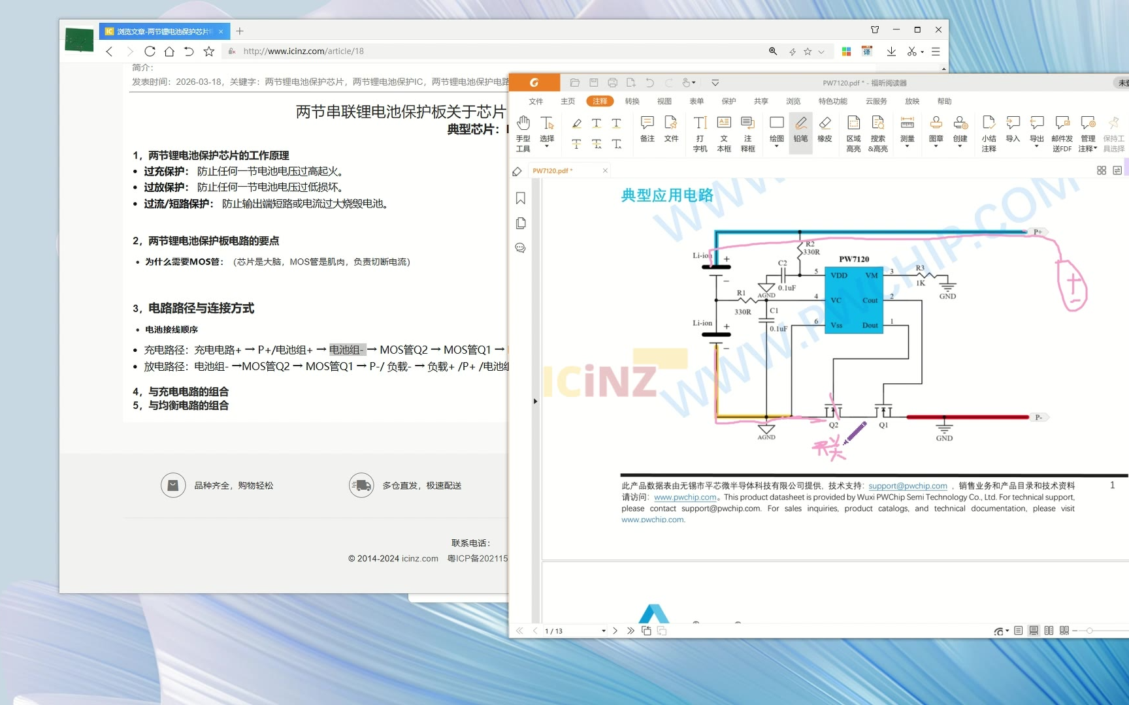Image resolution: width=1129 pixels, height=705 pixels.
Task: Switch to single page view mode
Action: click(1019, 631)
